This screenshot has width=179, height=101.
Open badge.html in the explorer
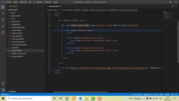pos(16,24)
